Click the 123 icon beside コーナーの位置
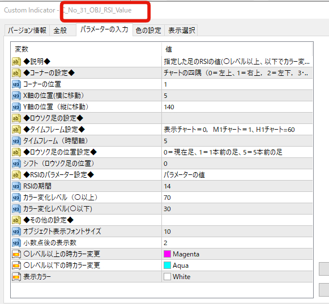This screenshot has height=304, width=329. pyautogui.click(x=16, y=84)
